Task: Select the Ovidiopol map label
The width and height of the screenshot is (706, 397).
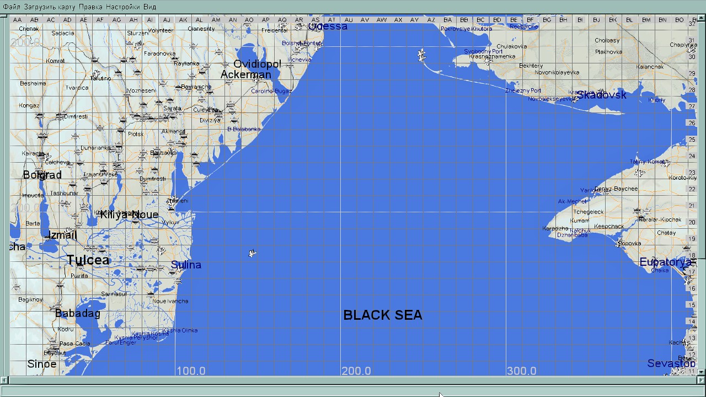Action: tap(257, 64)
